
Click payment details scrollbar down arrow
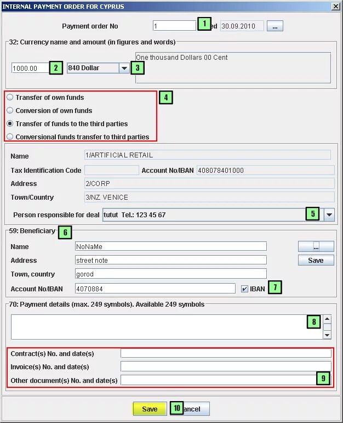327,335
